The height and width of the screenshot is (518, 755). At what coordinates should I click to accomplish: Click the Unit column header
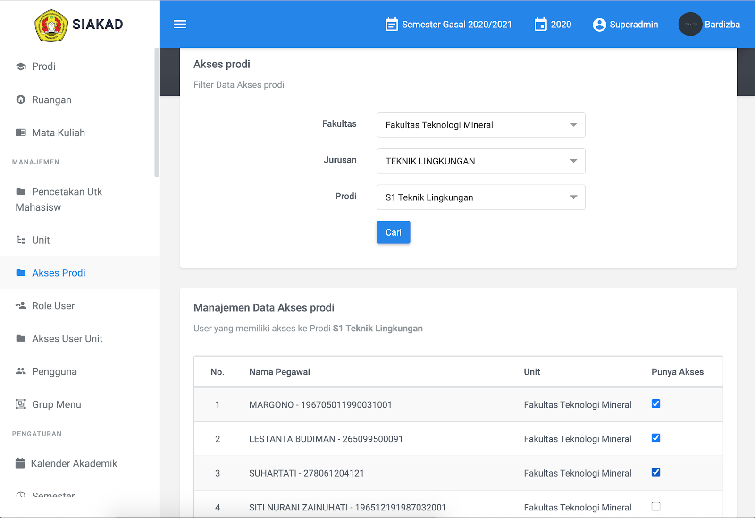[x=532, y=372]
